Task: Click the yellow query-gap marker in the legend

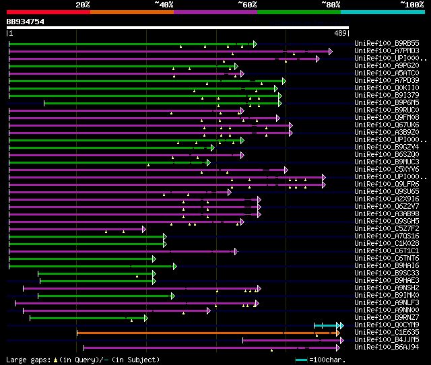Action: 55,360
